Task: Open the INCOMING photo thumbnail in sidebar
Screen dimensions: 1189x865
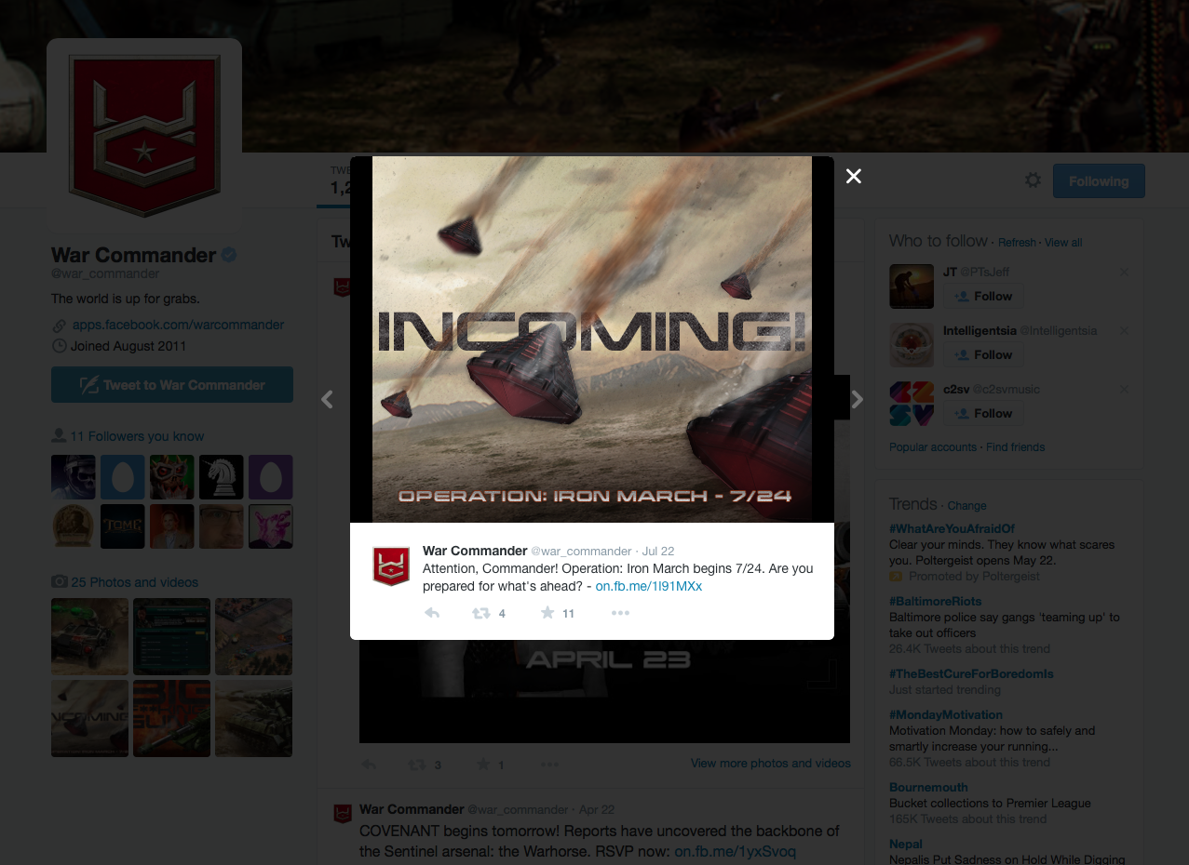Action: [x=89, y=718]
